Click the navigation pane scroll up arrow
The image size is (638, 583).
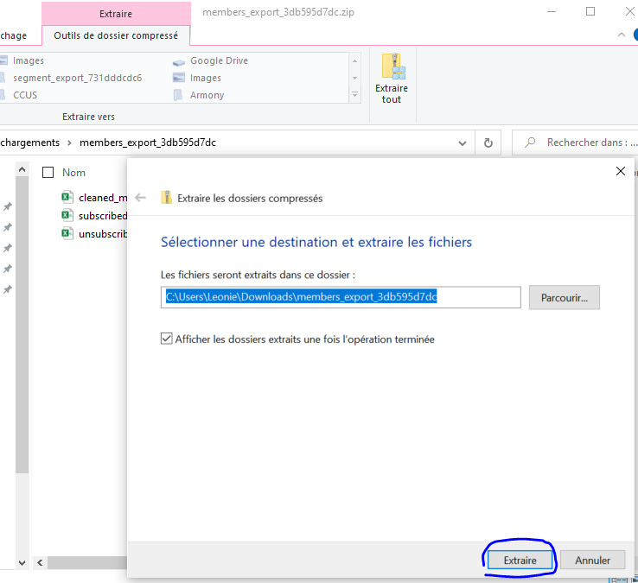pyautogui.click(x=22, y=169)
